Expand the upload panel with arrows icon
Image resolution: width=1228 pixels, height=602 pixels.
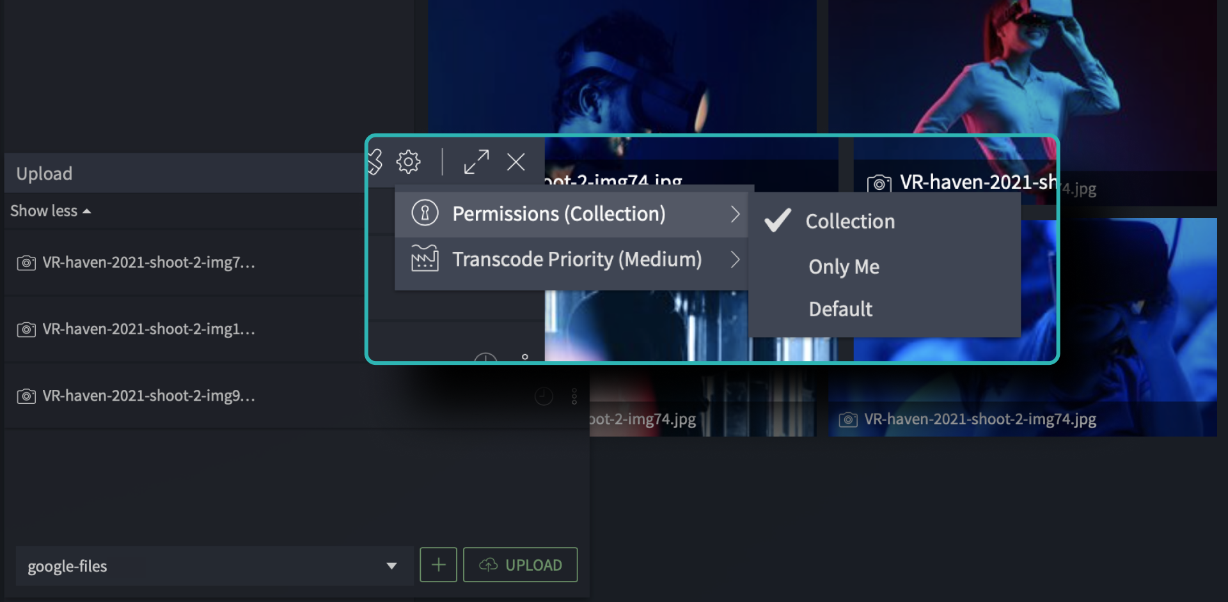pyautogui.click(x=476, y=162)
